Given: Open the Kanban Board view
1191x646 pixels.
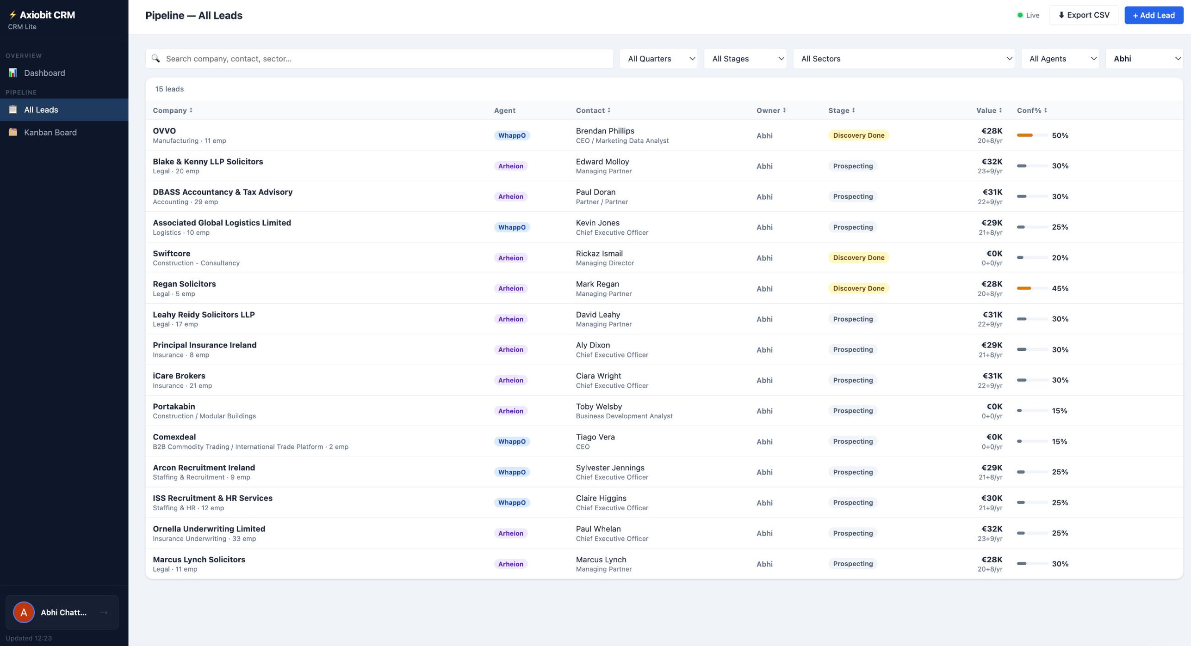Looking at the screenshot, I should point(50,132).
